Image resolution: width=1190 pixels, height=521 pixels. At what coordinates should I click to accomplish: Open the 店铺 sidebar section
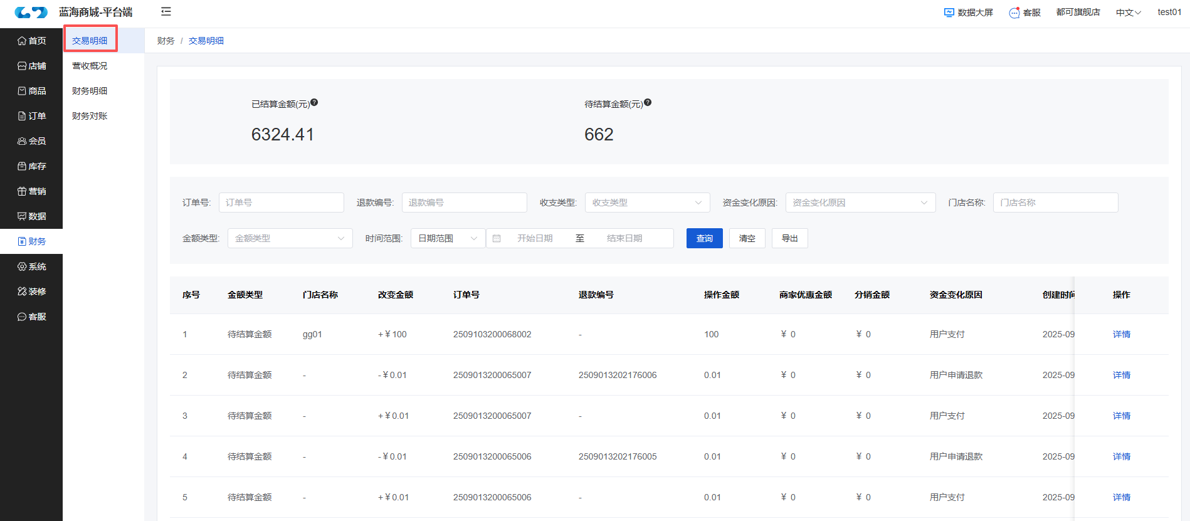(x=31, y=66)
